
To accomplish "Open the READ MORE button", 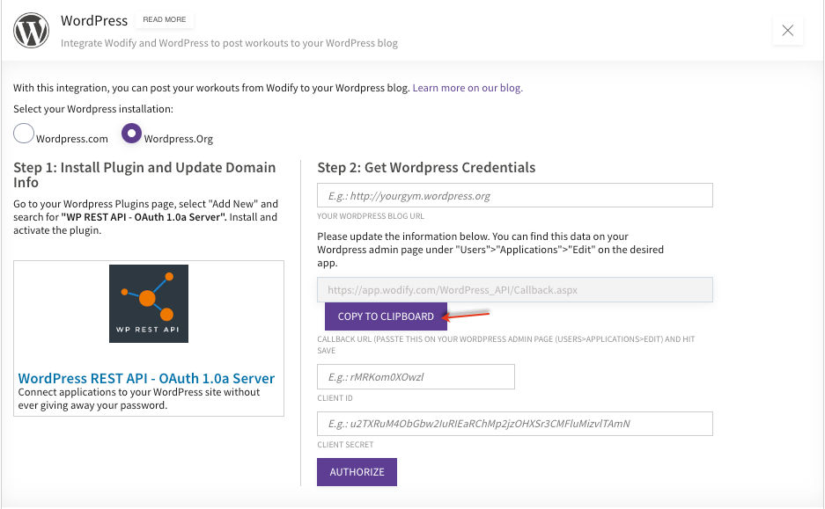I will [x=164, y=19].
